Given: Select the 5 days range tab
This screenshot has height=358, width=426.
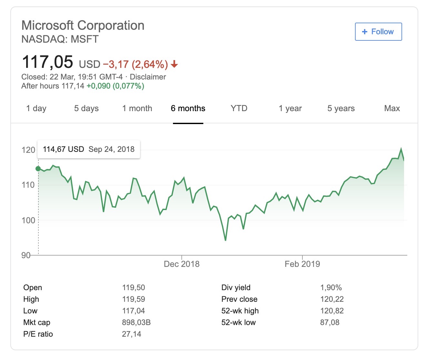Looking at the screenshot, I should tap(86, 108).
